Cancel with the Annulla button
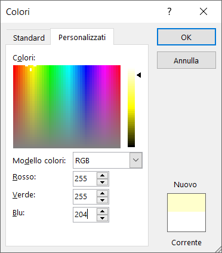This screenshot has height=253, width=222. tap(186, 60)
